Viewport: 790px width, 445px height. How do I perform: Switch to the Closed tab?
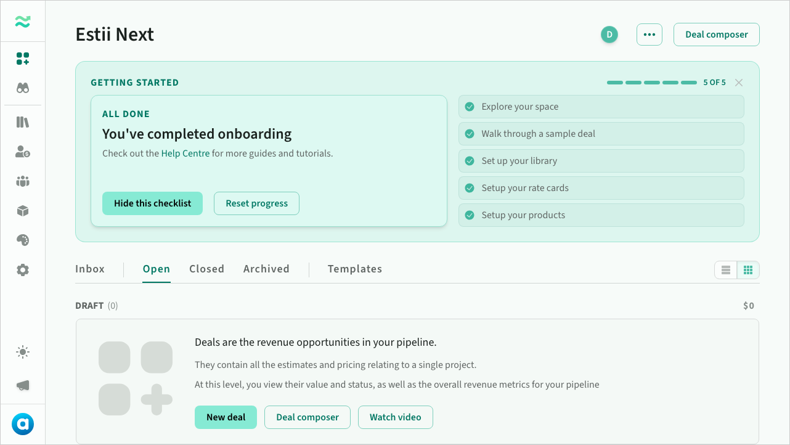206,269
